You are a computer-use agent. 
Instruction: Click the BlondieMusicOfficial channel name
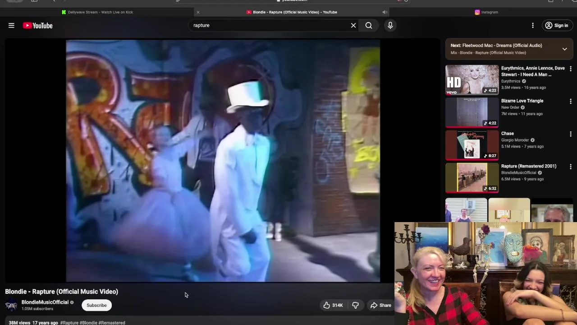pos(45,302)
